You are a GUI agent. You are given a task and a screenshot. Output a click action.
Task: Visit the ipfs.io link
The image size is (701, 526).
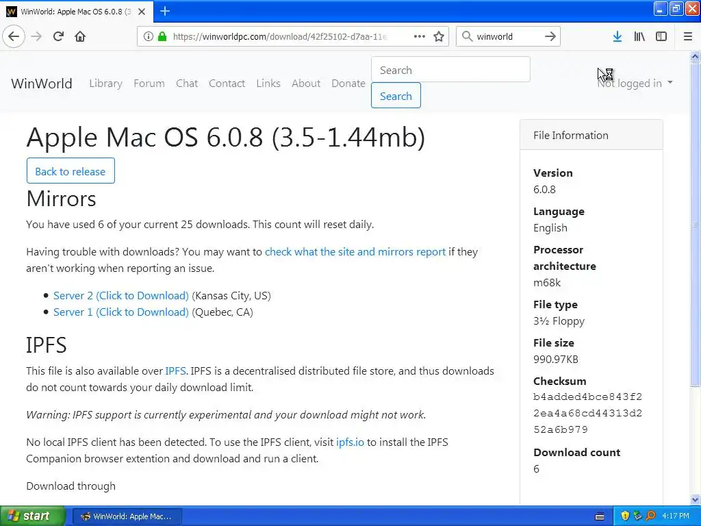point(350,442)
